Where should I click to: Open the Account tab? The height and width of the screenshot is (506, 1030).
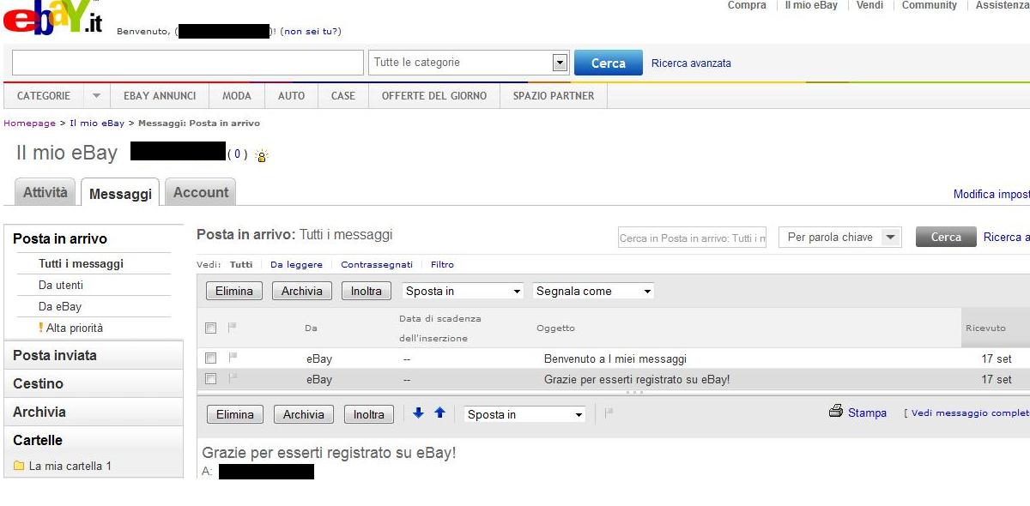coord(201,192)
